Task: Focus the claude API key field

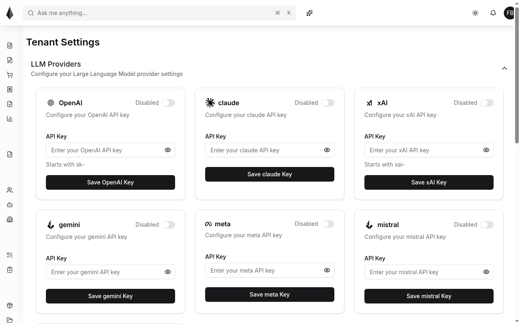Action: coord(270,150)
